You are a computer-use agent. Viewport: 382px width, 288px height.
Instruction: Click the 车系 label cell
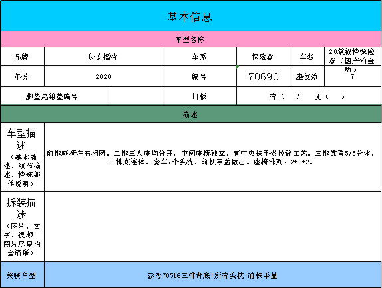(200, 57)
